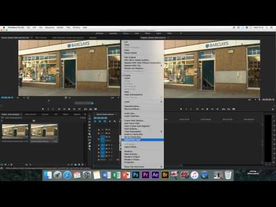Screen dimensions: 276x207
Task: Choose Speed/Duration in context menu
Action: click(x=143, y=106)
